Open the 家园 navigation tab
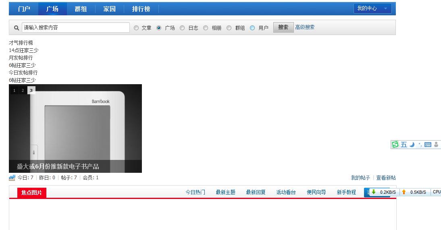 click(109, 9)
